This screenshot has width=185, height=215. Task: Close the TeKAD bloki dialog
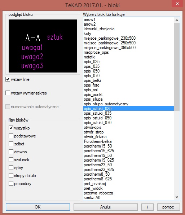[x=177, y=4]
